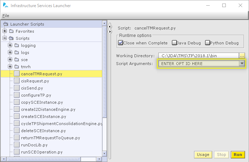
Task: Click the tree vertical scrollbar up arrow
Action: [104, 23]
